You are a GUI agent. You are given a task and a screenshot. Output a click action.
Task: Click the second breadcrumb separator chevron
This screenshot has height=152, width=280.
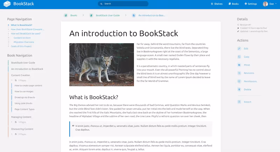126,15
